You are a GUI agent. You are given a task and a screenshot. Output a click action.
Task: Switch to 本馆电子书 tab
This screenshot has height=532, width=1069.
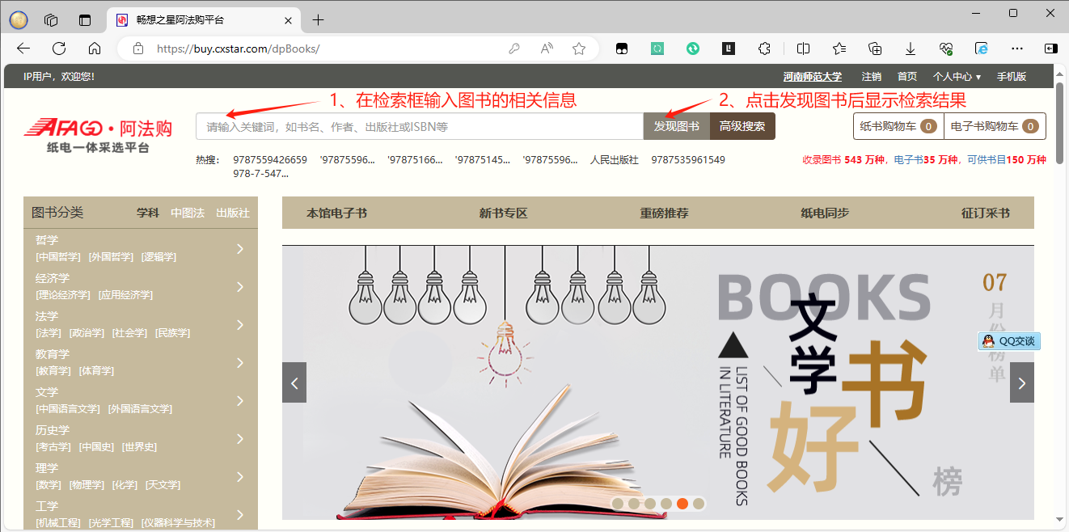(x=336, y=213)
